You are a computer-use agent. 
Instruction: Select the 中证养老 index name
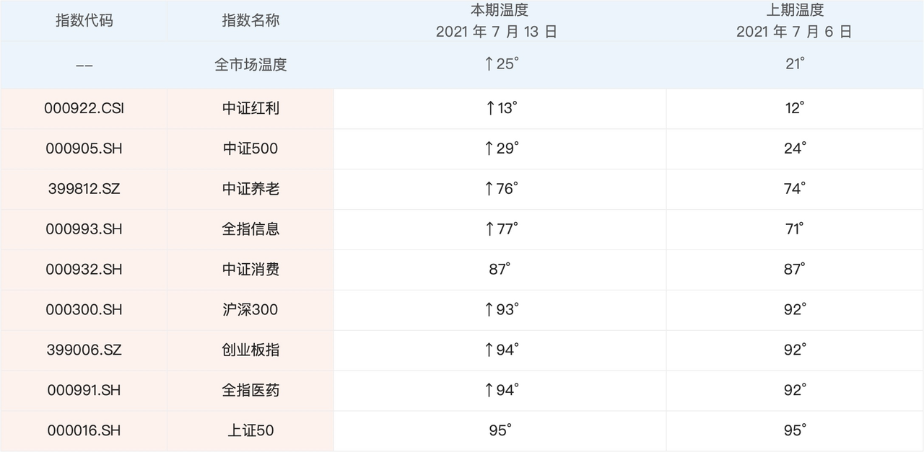coord(250,189)
